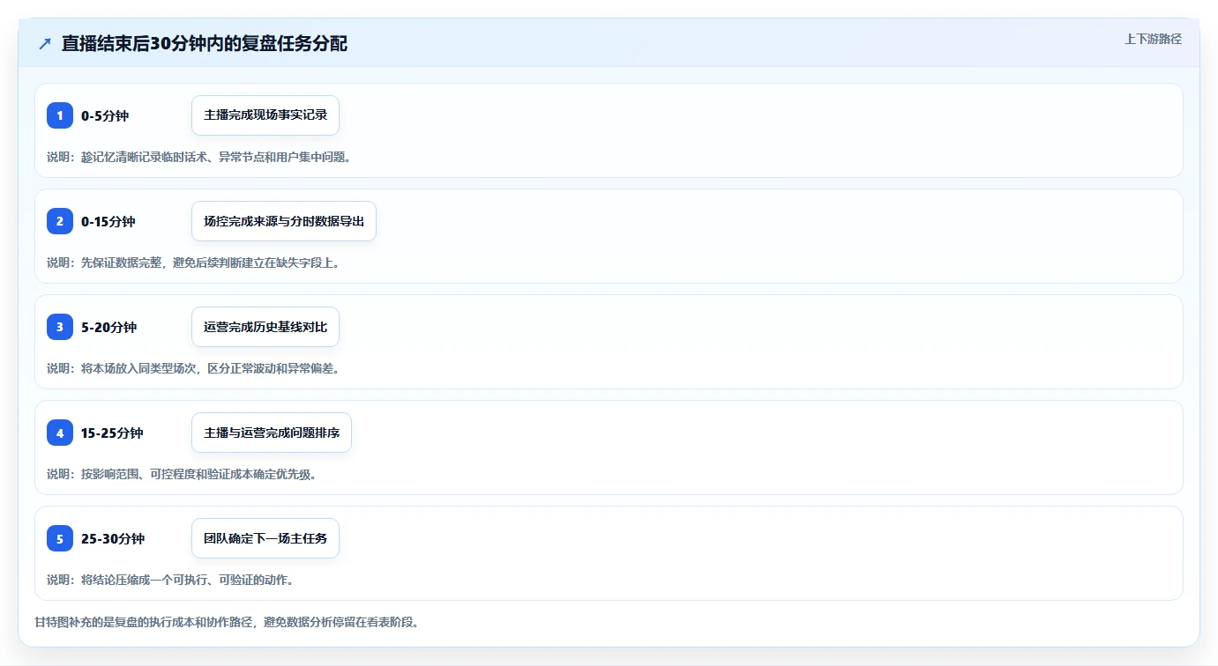Image resolution: width=1218 pixels, height=666 pixels.
Task: Click the title 直播结束后30分钟内的复盘任务分配
Action: [205, 43]
